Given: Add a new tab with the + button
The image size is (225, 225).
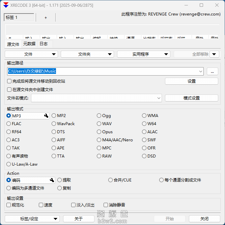Looking at the screenshot, I should [x=46, y=18].
